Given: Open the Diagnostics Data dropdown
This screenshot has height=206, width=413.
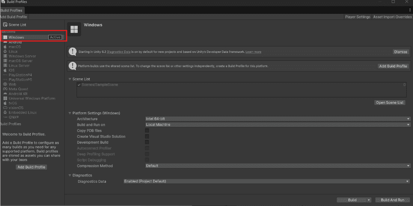Looking at the screenshot, I should [x=267, y=181].
